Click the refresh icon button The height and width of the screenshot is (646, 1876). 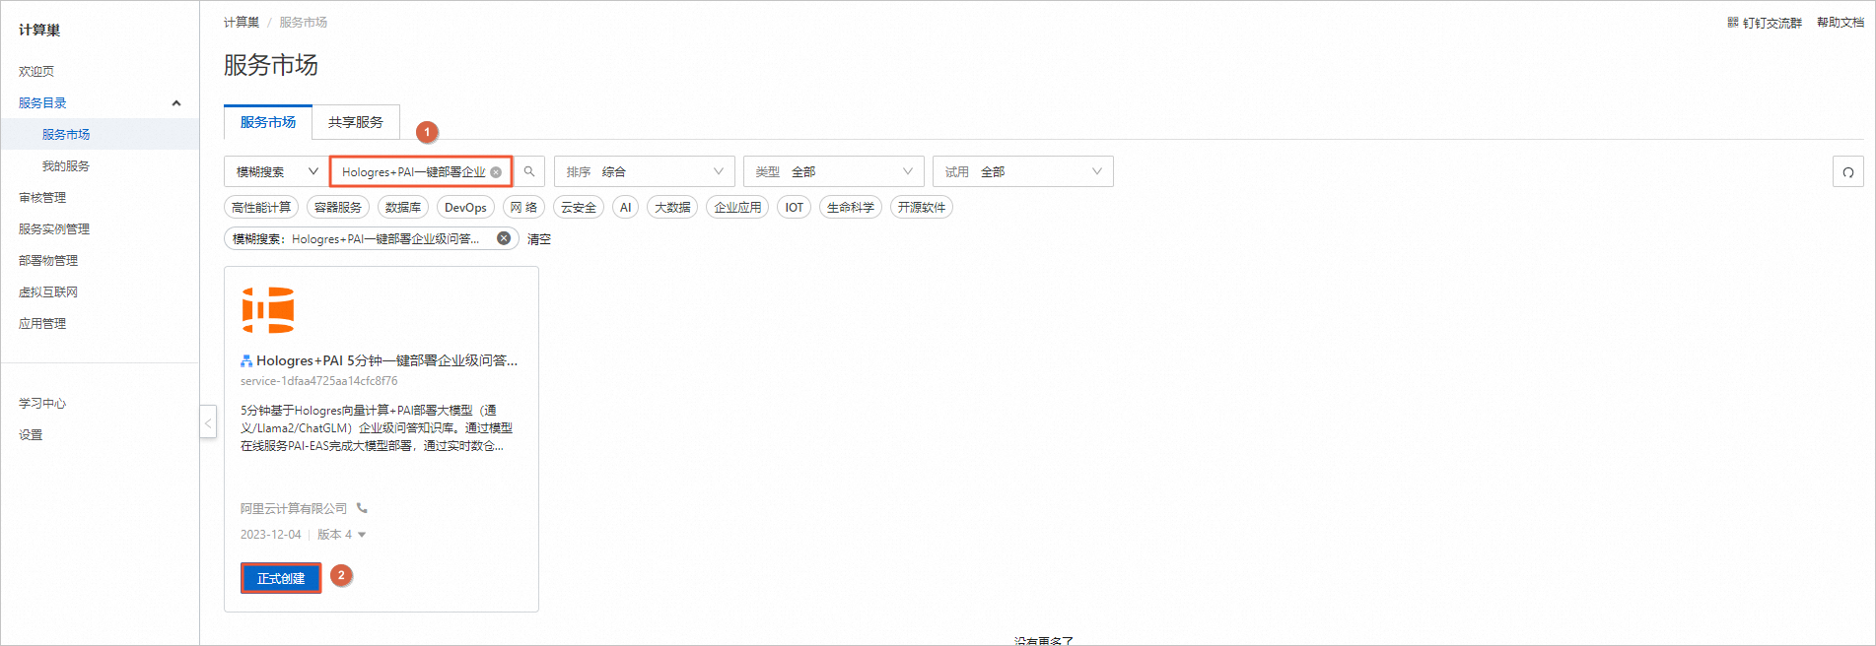(1848, 171)
